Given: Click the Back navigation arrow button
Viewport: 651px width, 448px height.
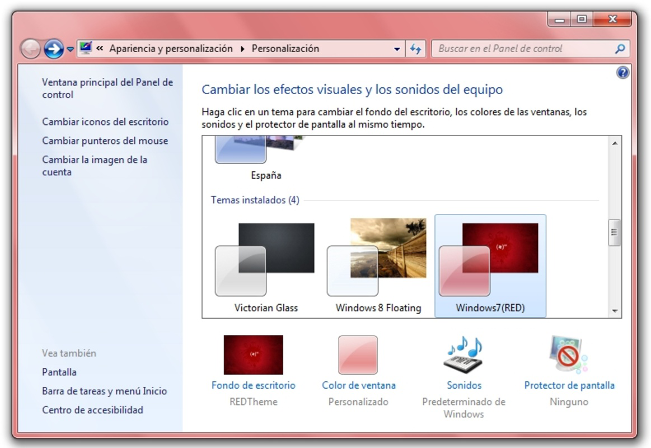Looking at the screenshot, I should pyautogui.click(x=30, y=49).
